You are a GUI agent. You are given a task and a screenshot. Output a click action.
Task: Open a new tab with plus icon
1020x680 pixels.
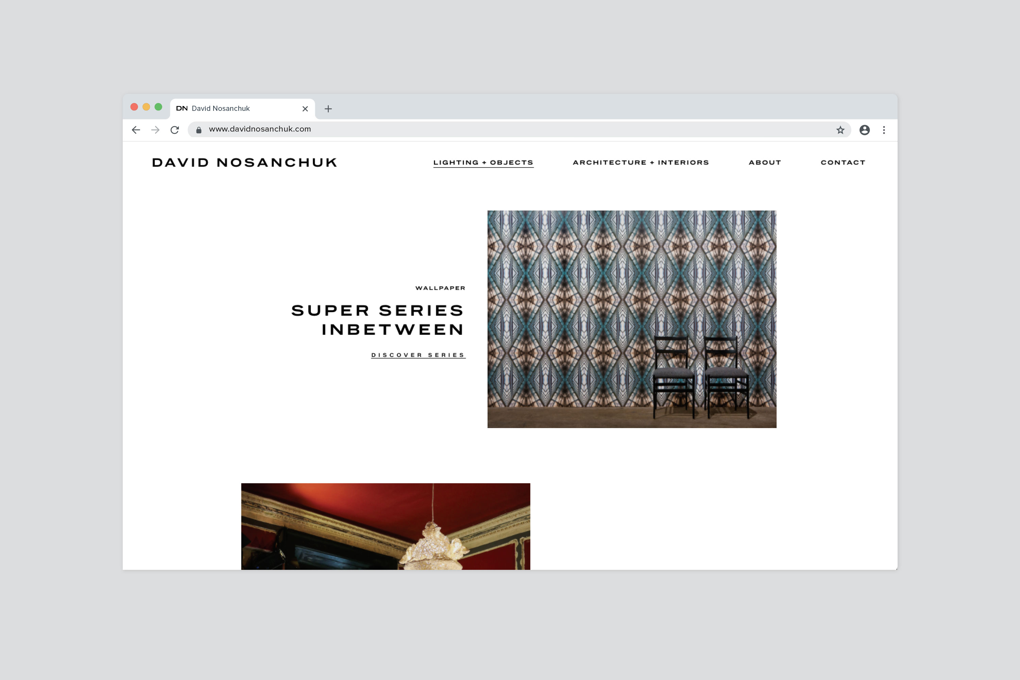coord(328,109)
